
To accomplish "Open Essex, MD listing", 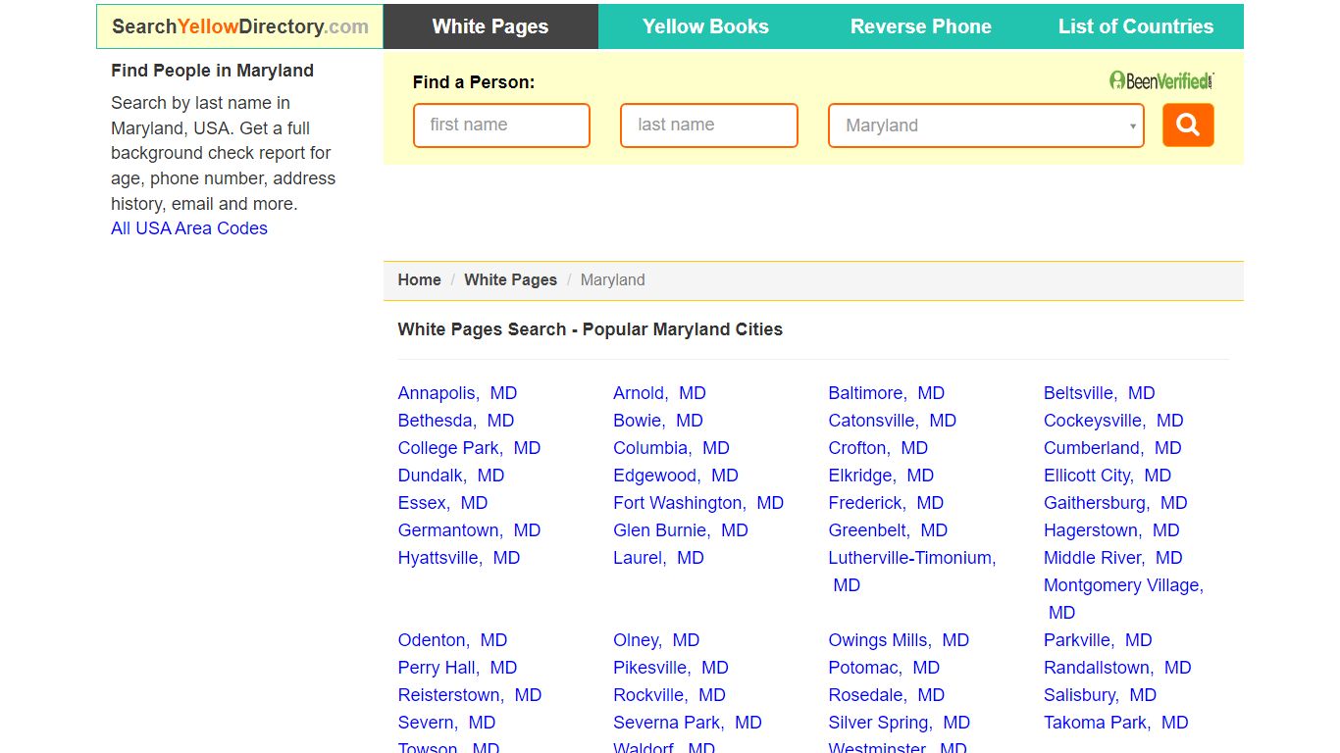I will [x=442, y=503].
